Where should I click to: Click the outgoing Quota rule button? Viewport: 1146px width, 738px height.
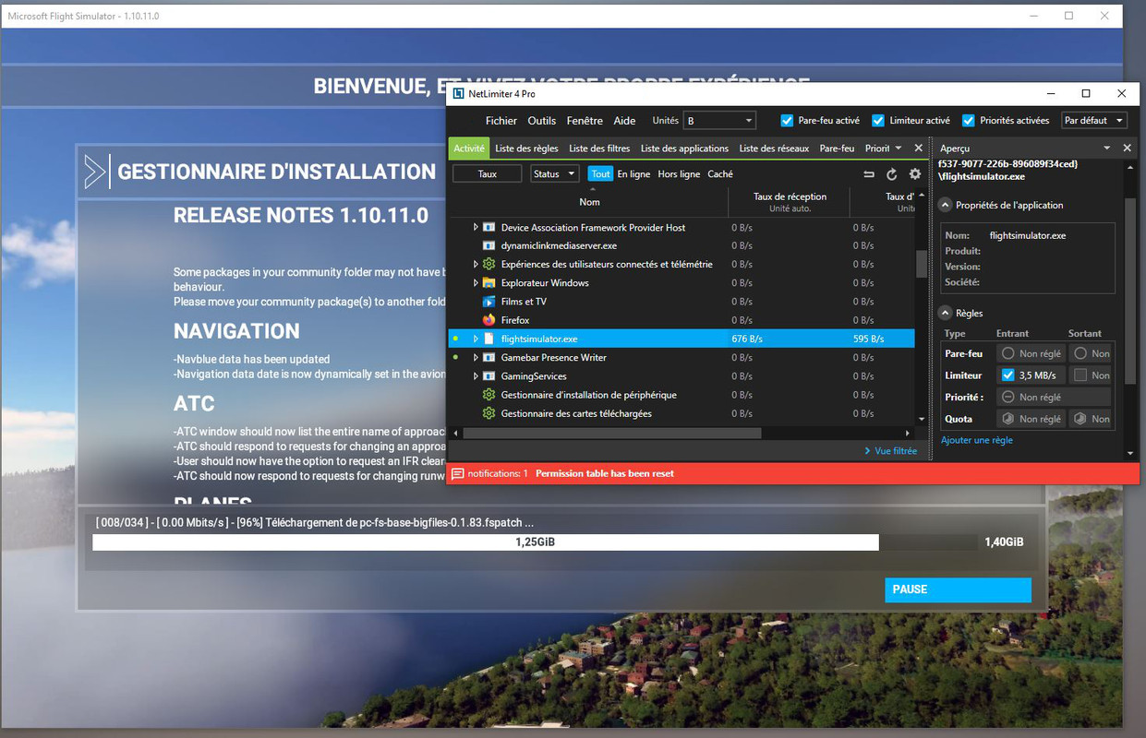pyautogui.click(x=1091, y=419)
